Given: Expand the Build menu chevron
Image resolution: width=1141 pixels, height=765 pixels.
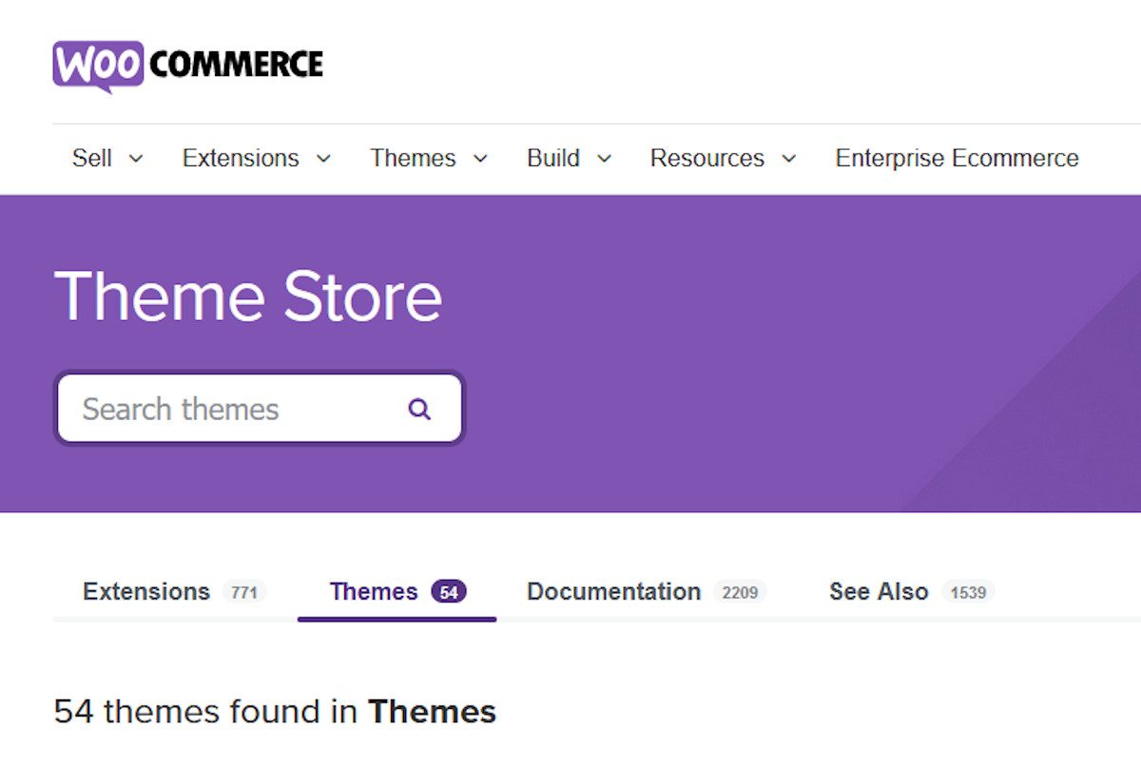Looking at the screenshot, I should pos(605,159).
